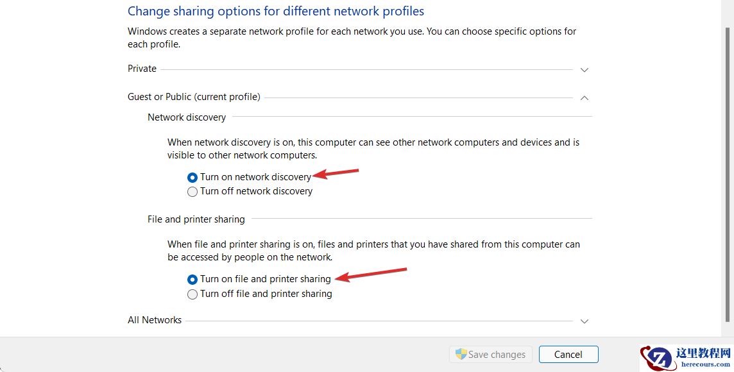Expand the All Networks chevron
734x372 pixels.
(x=584, y=321)
